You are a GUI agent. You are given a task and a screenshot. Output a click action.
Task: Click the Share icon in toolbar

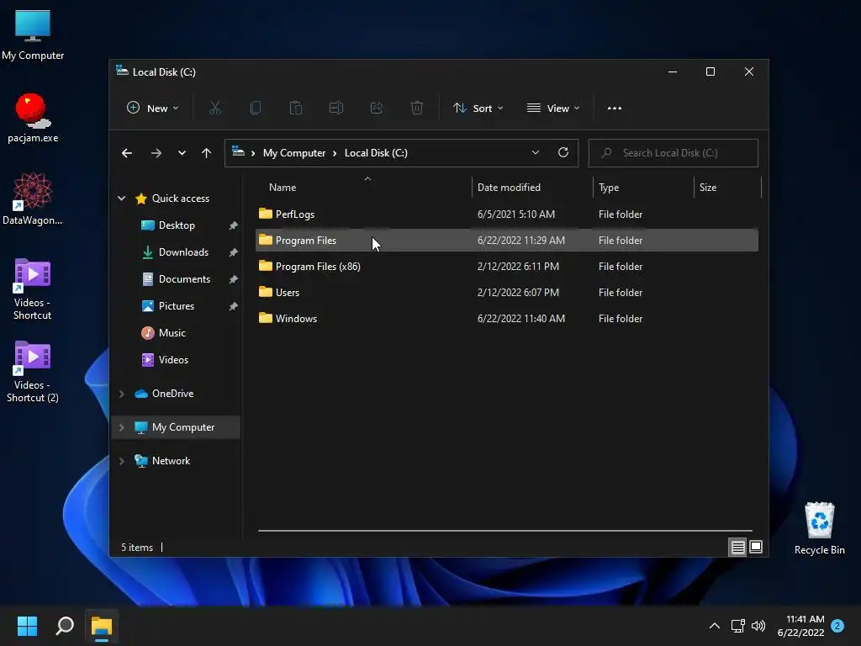pos(377,109)
